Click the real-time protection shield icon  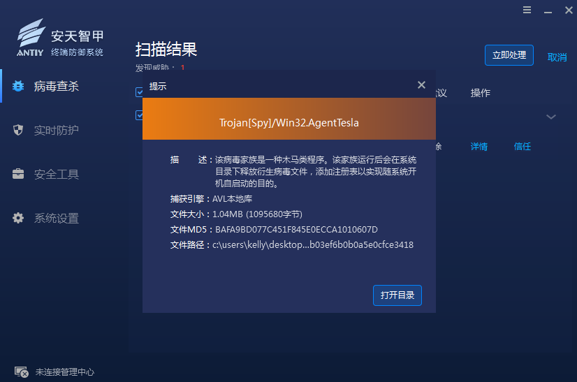point(19,131)
